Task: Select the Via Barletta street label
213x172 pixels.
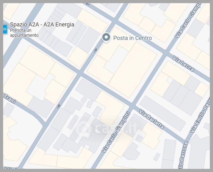Action: tap(151, 119)
